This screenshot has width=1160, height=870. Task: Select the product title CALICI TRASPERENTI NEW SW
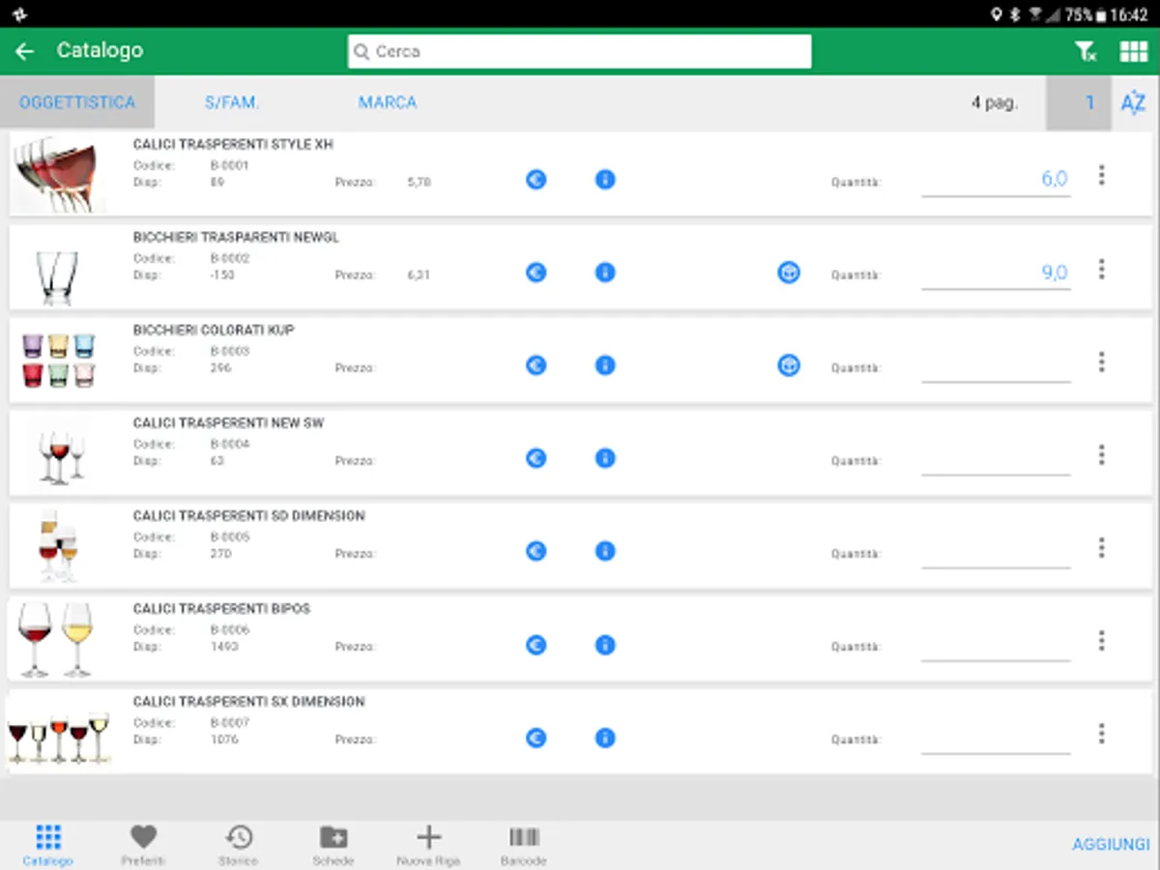click(x=228, y=423)
